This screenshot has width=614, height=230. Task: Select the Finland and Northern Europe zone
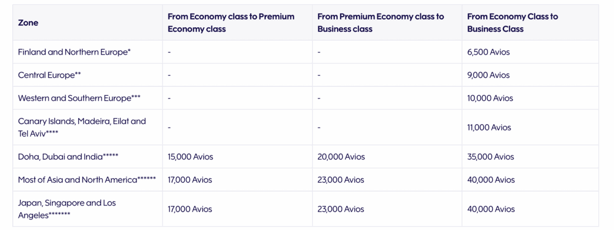coord(74,52)
